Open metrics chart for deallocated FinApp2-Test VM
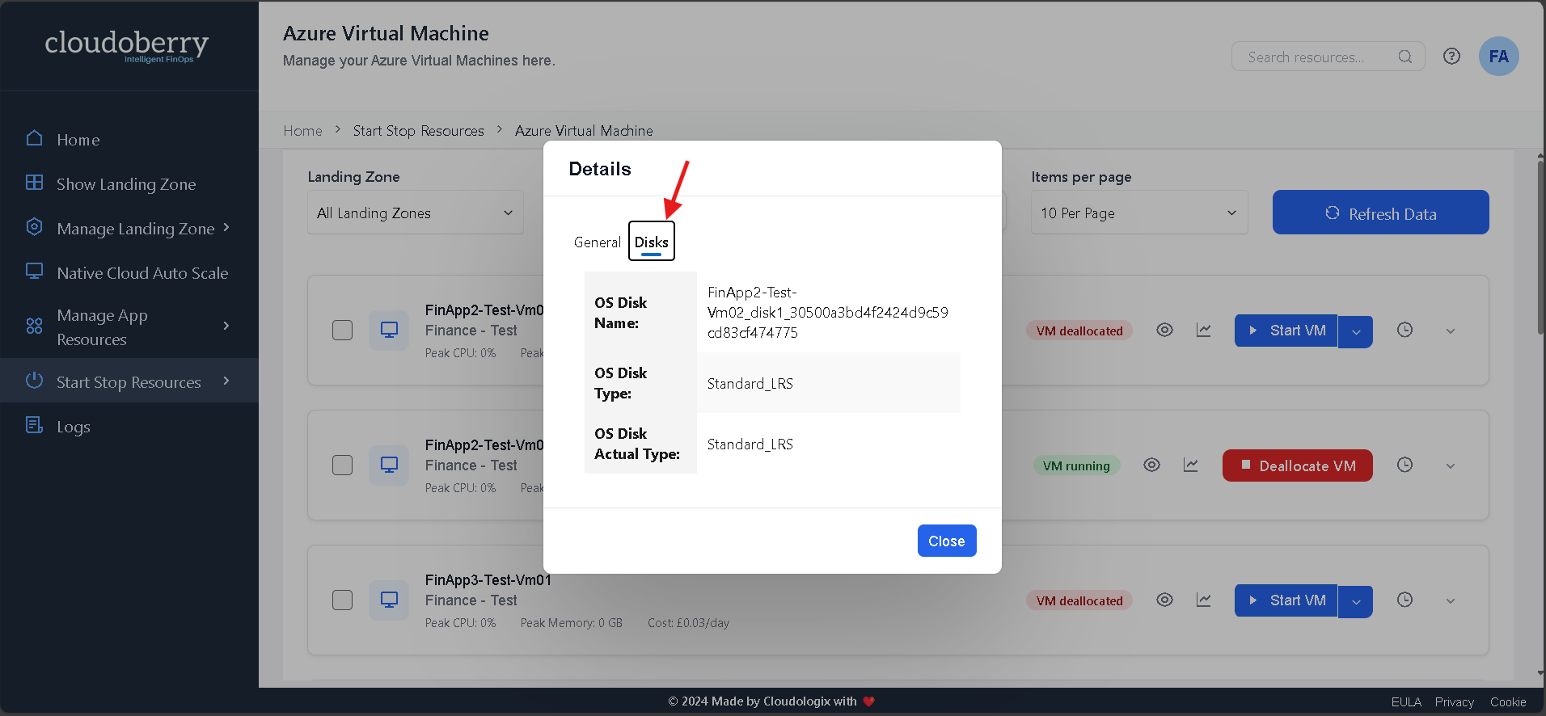The image size is (1546, 716). pos(1203,331)
